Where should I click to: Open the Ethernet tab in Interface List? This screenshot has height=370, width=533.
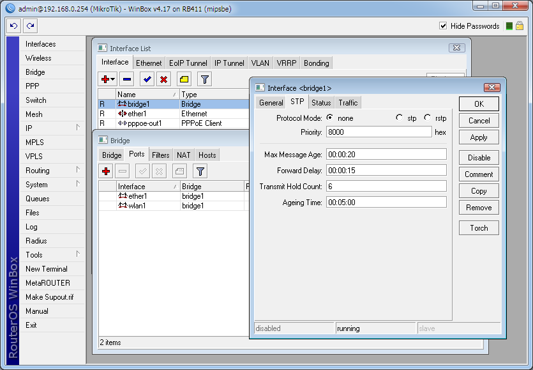[149, 63]
